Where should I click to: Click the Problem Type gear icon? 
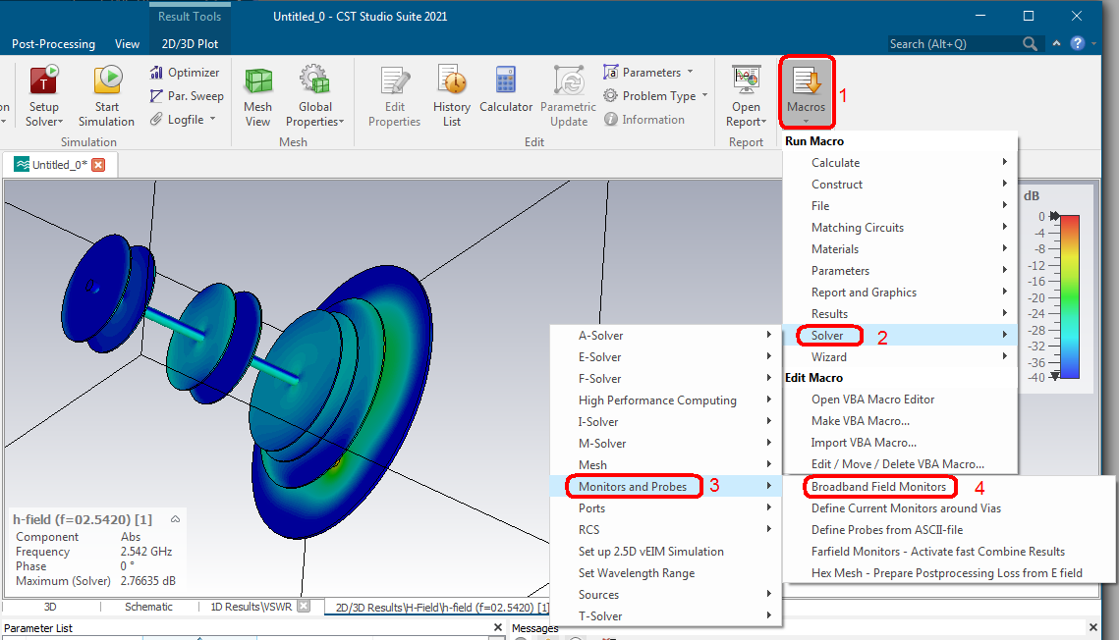pos(610,95)
